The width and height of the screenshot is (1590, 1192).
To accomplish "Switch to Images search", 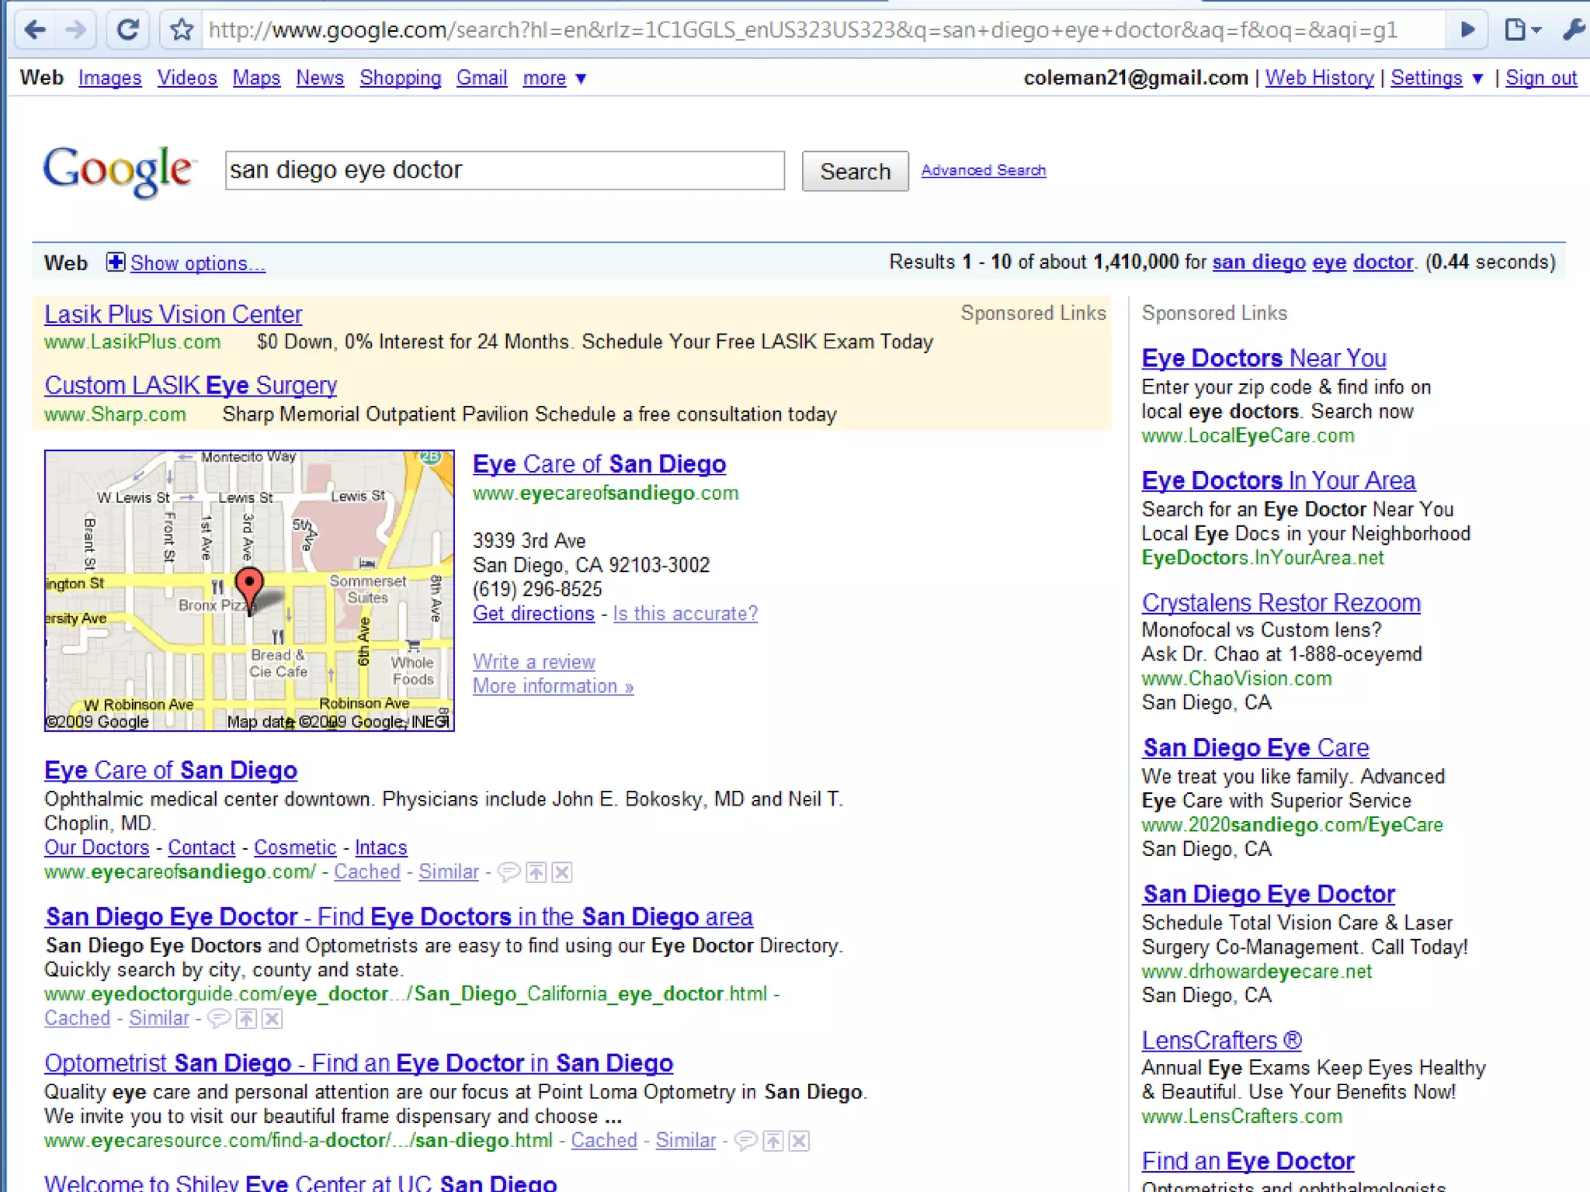I will (109, 78).
